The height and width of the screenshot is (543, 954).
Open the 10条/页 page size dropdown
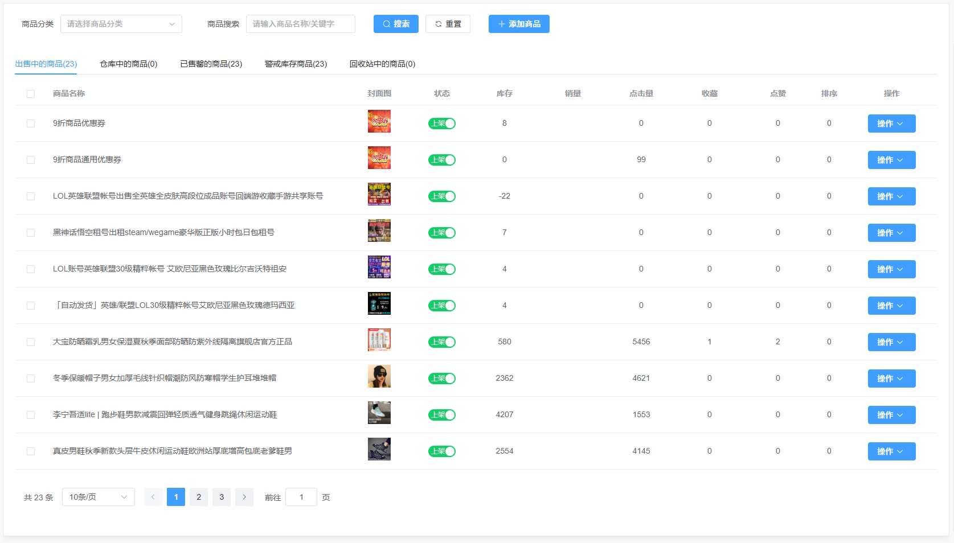pos(98,497)
